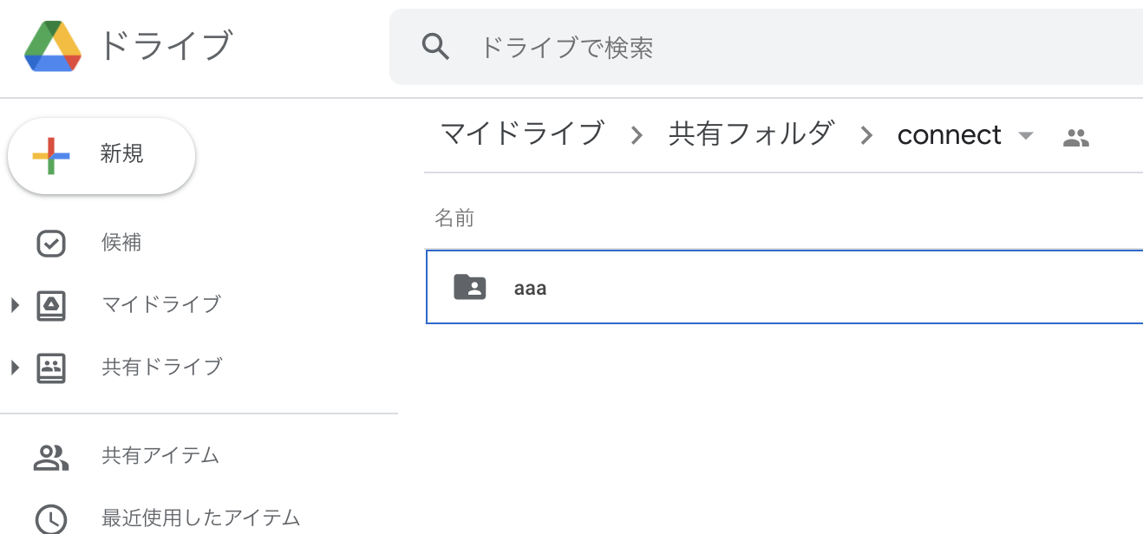The image size is (1143, 534).
Task: Click the 候補 checkmark icon
Action: pos(51,244)
